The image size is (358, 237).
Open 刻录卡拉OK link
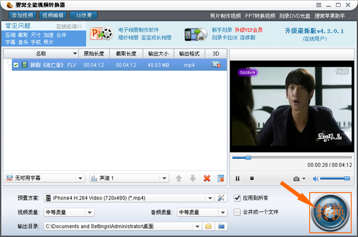coord(225,38)
